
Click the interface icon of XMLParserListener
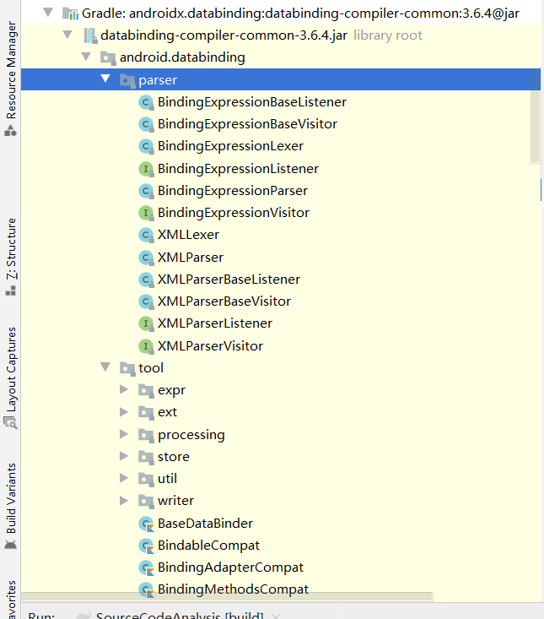[146, 324]
